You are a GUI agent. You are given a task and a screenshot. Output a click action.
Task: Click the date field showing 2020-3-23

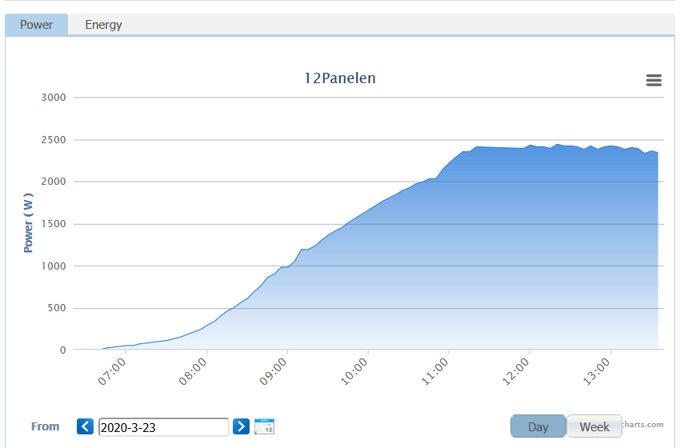click(163, 427)
